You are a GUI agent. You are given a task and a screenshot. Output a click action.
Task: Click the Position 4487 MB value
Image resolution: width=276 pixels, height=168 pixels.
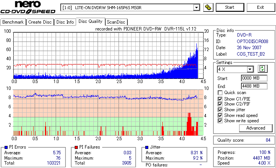coord(262,158)
